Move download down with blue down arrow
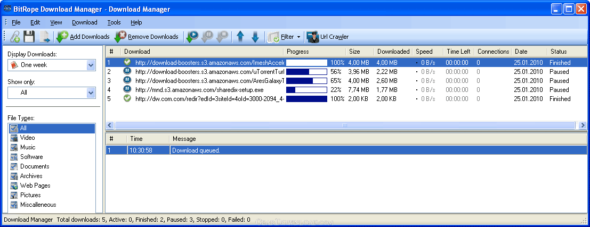 [255, 37]
